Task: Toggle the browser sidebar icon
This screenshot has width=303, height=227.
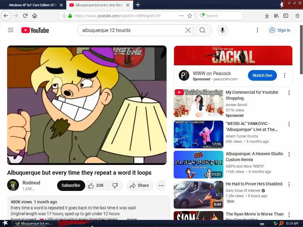Action: tap(286, 16)
